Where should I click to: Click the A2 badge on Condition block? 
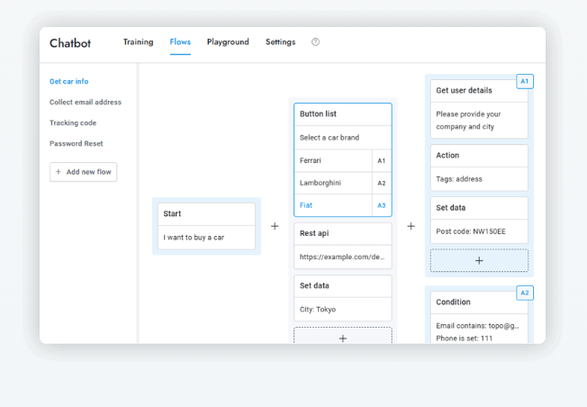(x=525, y=294)
